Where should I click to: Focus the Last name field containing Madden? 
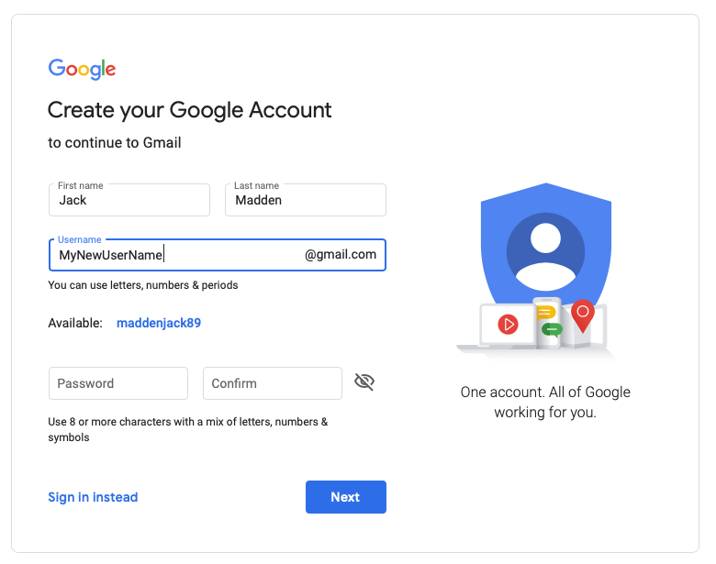[x=305, y=200]
